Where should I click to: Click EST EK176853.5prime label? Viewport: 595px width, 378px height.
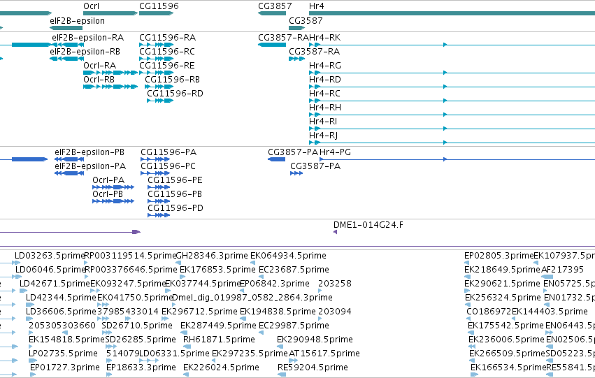[x=217, y=270]
